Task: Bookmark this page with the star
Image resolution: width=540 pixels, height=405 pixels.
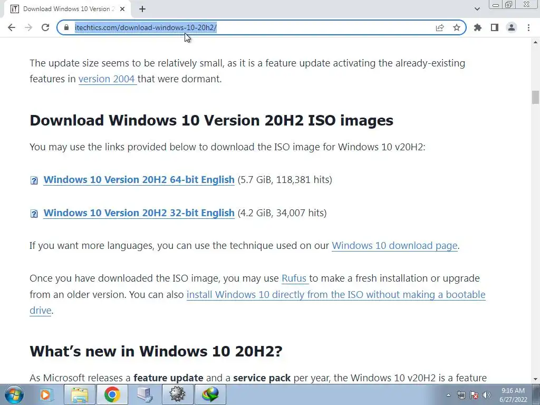Action: coord(457,27)
